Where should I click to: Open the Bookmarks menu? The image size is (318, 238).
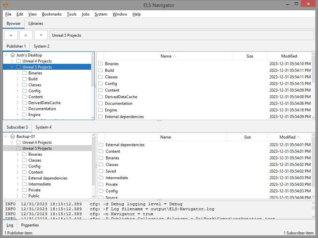pyautogui.click(x=52, y=14)
